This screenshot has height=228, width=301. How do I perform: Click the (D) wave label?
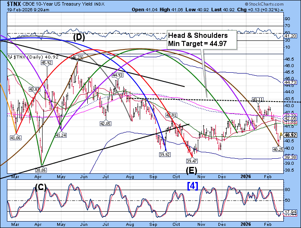79,37
